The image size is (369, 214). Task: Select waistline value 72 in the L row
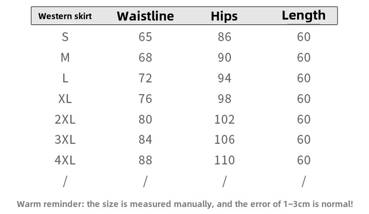145,78
